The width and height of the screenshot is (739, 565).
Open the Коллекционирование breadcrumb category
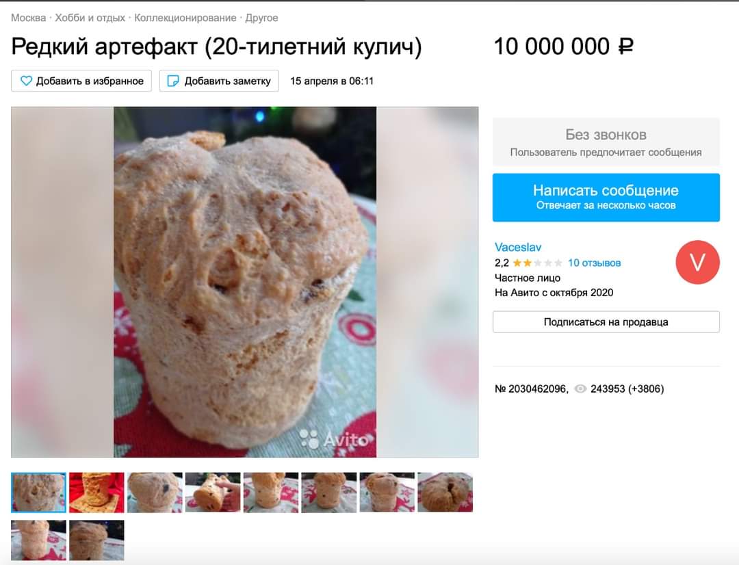(185, 18)
